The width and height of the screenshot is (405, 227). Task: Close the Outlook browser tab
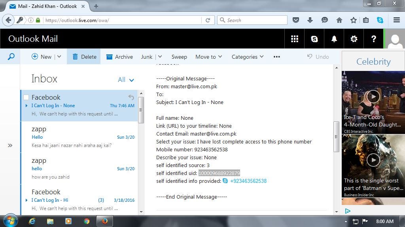point(83,6)
